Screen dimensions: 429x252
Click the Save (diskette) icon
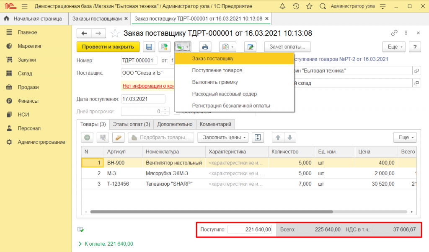[149, 47]
